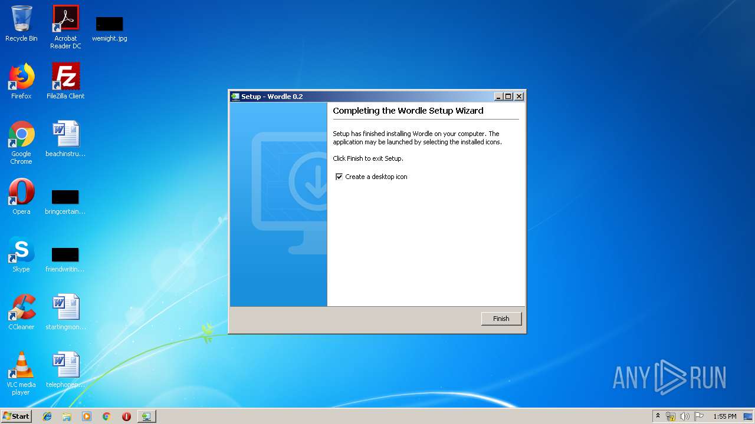
Task: Show hidden system tray icons
Action: [658, 416]
